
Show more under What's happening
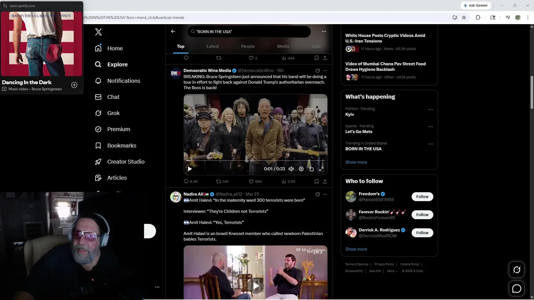coord(356,162)
